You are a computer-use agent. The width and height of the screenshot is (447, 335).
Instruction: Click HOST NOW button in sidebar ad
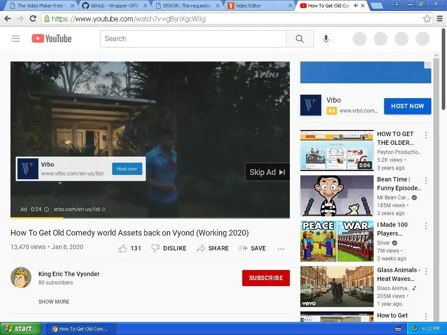407,106
